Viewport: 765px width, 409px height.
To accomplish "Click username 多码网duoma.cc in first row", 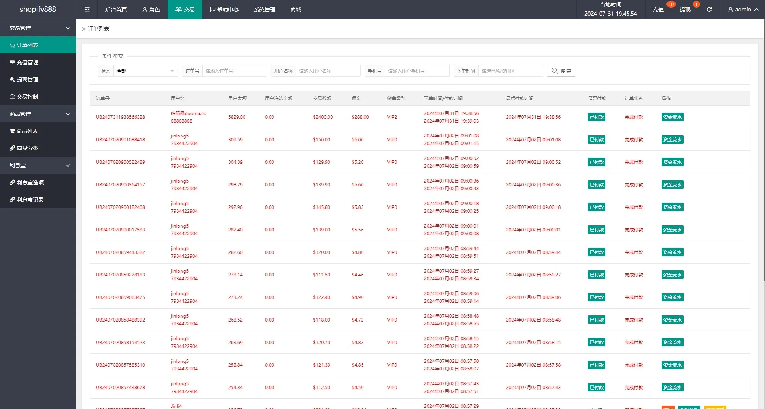I will (188, 113).
